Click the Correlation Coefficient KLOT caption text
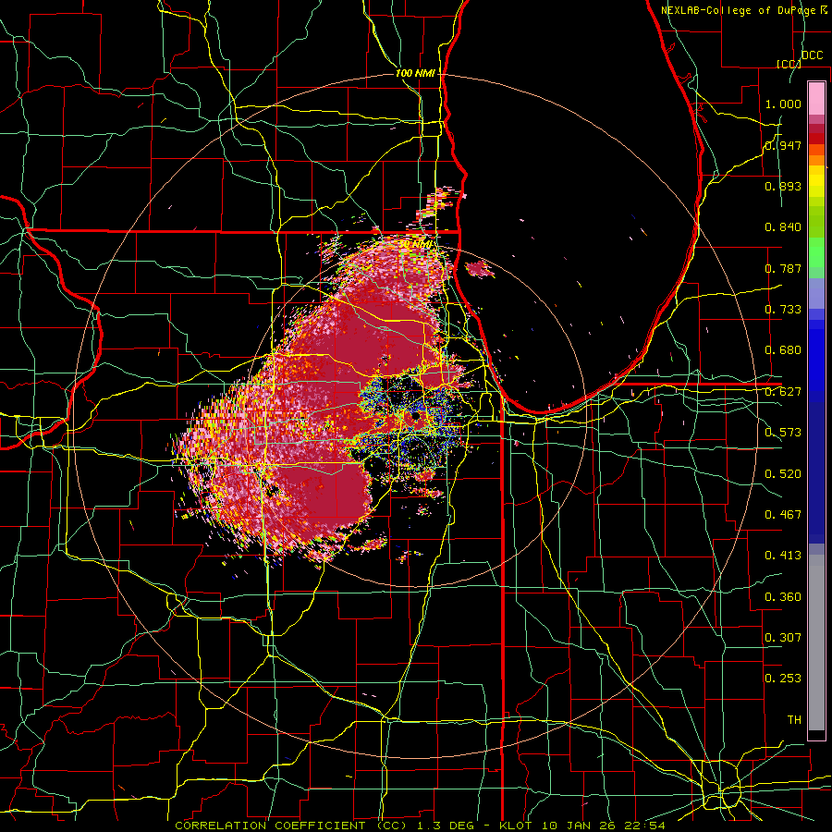Viewport: 832px width, 832px height. (x=420, y=826)
